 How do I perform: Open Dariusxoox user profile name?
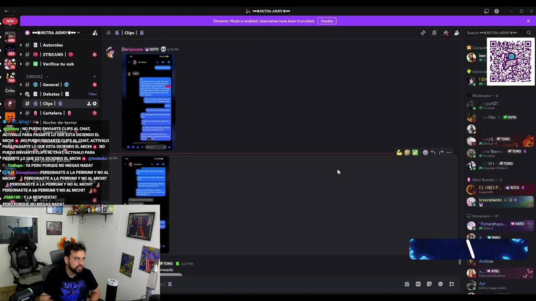tap(132, 49)
